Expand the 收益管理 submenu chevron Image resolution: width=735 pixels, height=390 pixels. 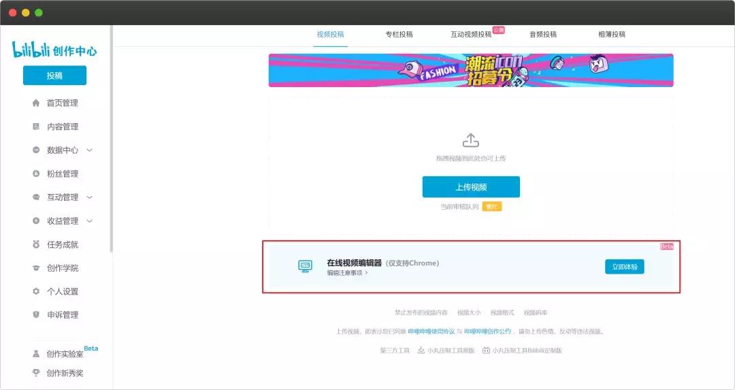coord(90,221)
